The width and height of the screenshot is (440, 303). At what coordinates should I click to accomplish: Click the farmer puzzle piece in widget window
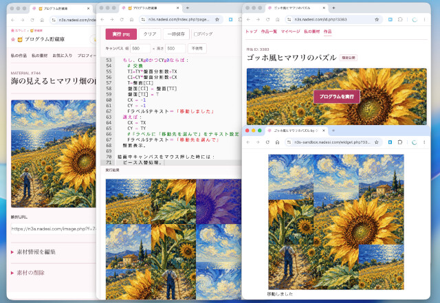pos(291,267)
